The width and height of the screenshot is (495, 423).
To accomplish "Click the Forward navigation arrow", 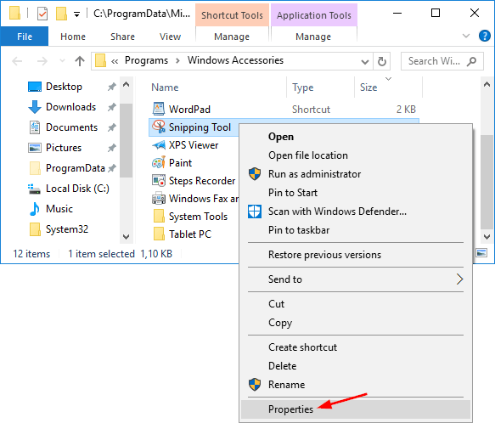I will click(x=42, y=61).
